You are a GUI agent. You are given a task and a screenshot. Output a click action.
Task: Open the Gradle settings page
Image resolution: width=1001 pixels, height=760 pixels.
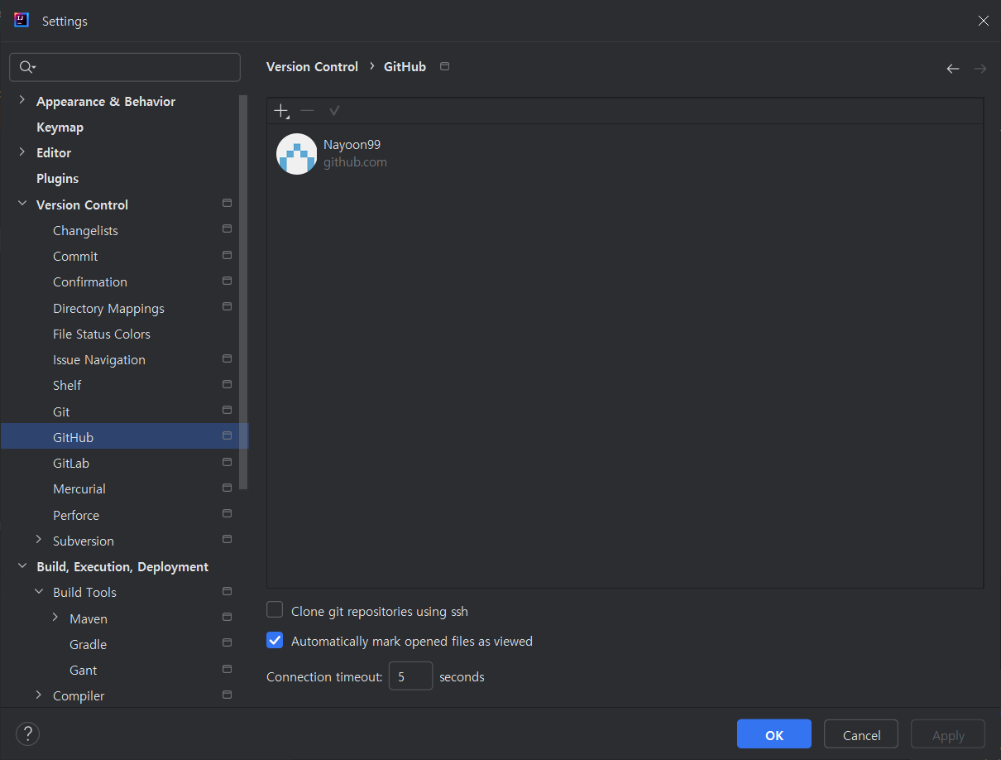click(88, 645)
